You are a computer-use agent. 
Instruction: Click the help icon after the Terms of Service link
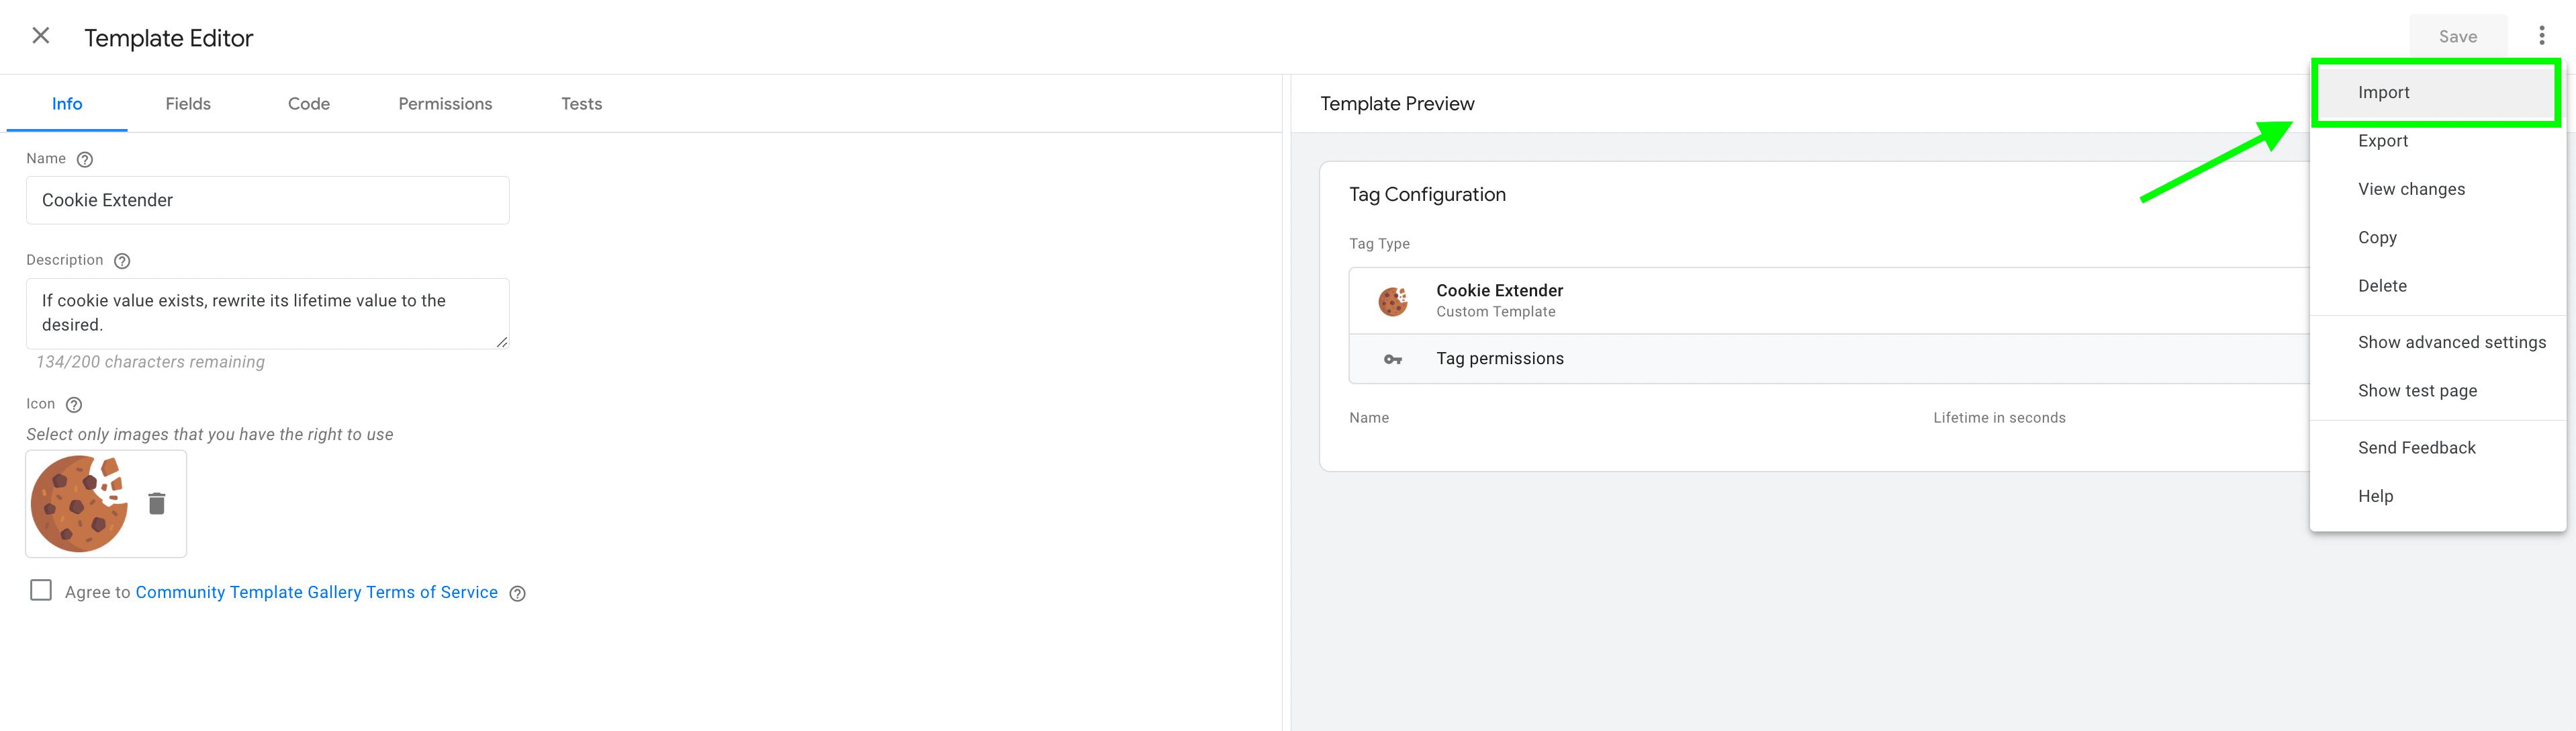[x=517, y=593]
